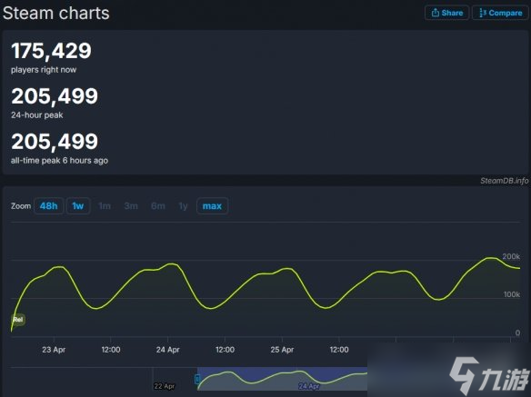
Task: Click the SteamDB.info watermark link
Action: point(504,181)
